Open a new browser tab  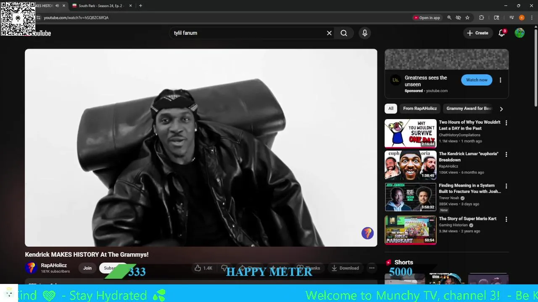[140, 6]
